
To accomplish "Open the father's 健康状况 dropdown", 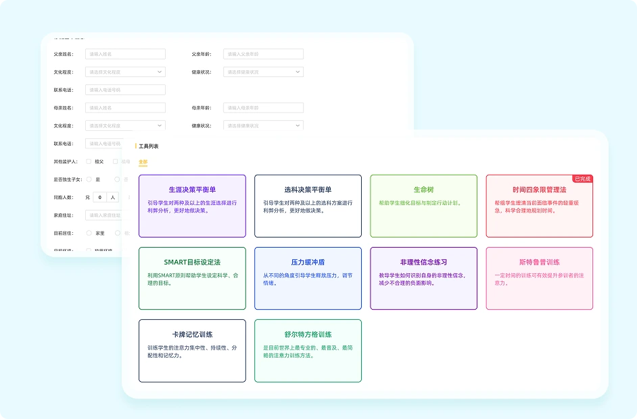I will [x=262, y=72].
